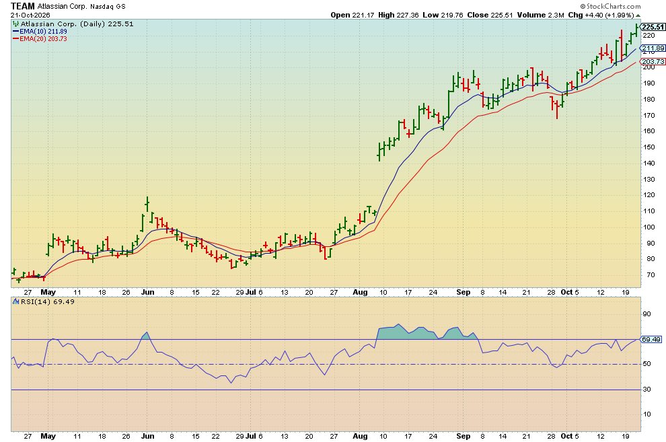The height and width of the screenshot is (442, 666).
Task: Click the blue line swatch beside EMA(10)
Action: 15,32
